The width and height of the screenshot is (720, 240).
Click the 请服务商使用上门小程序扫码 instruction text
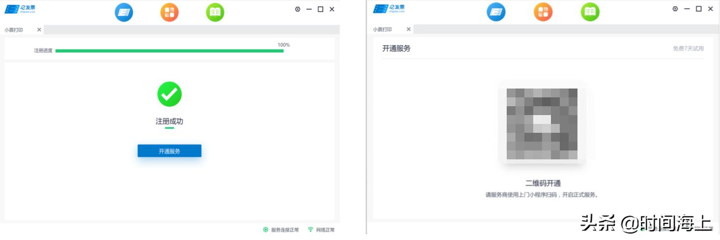(x=542, y=195)
